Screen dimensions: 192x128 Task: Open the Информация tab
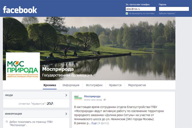[x=71, y=85]
